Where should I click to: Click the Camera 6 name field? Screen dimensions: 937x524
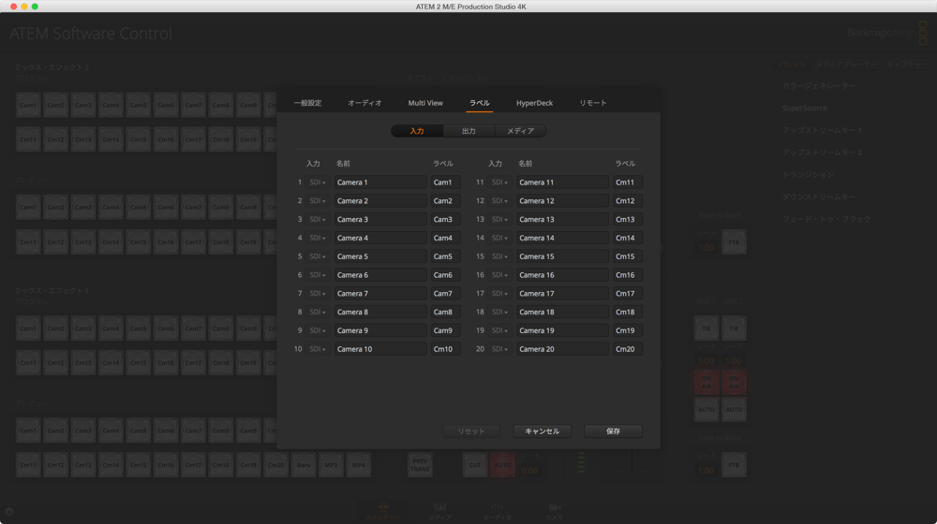pos(380,274)
